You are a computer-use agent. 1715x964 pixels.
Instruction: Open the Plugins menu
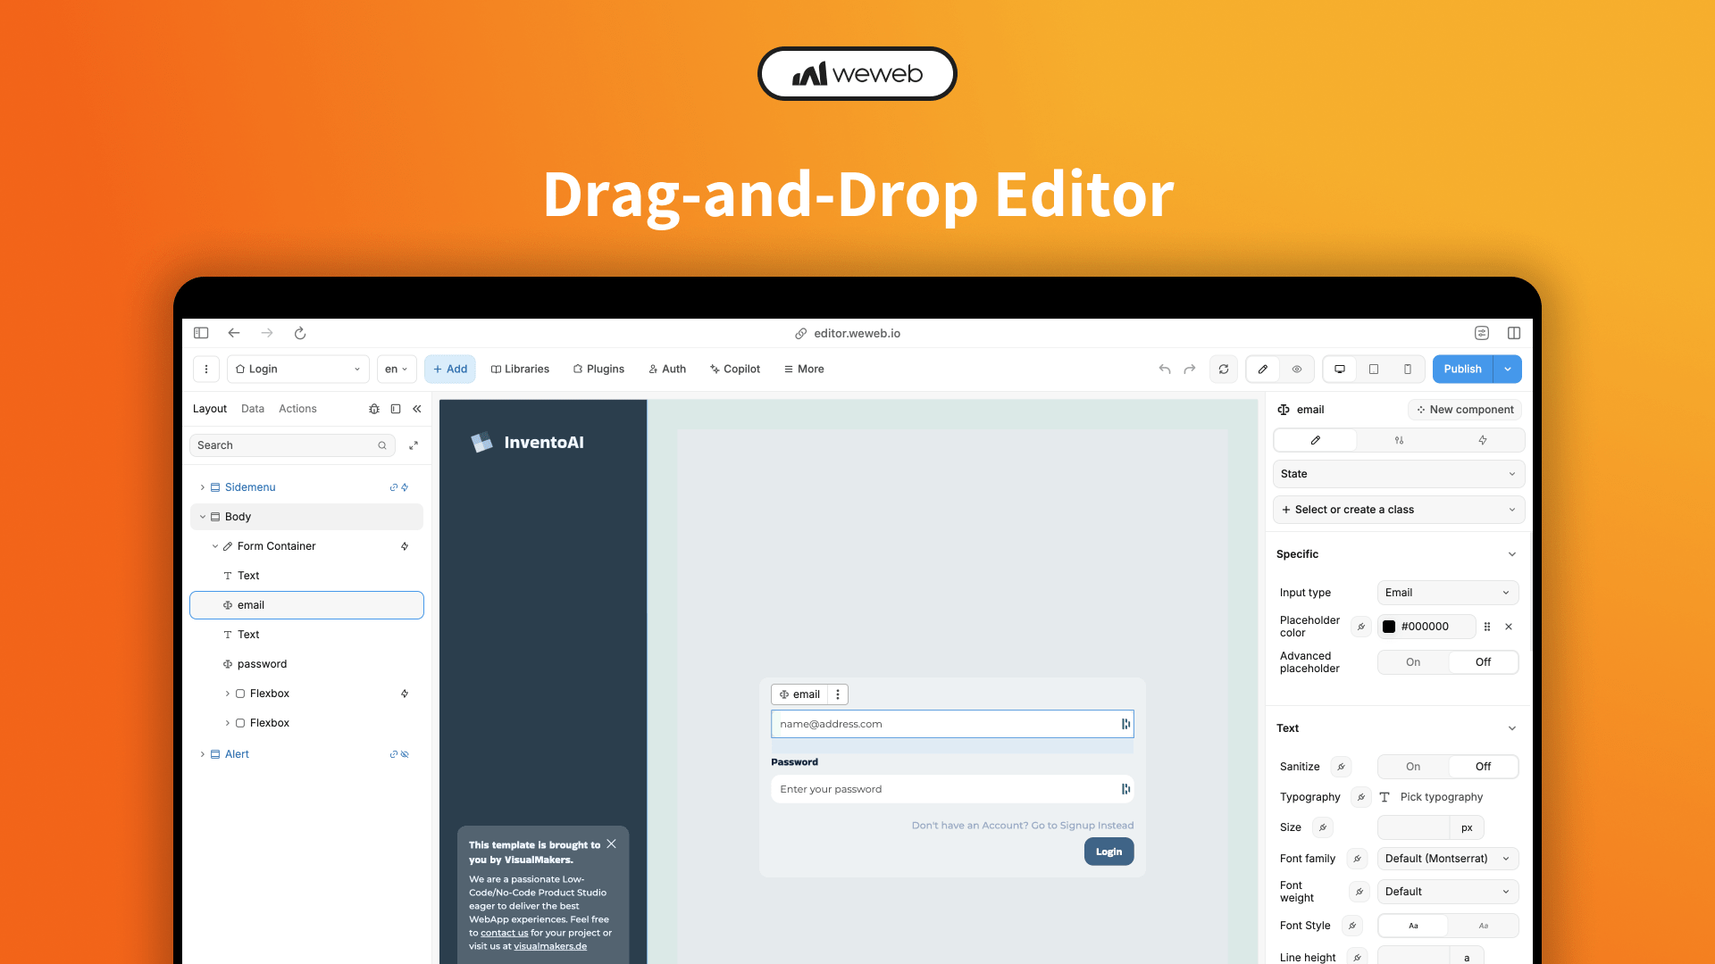[598, 369]
